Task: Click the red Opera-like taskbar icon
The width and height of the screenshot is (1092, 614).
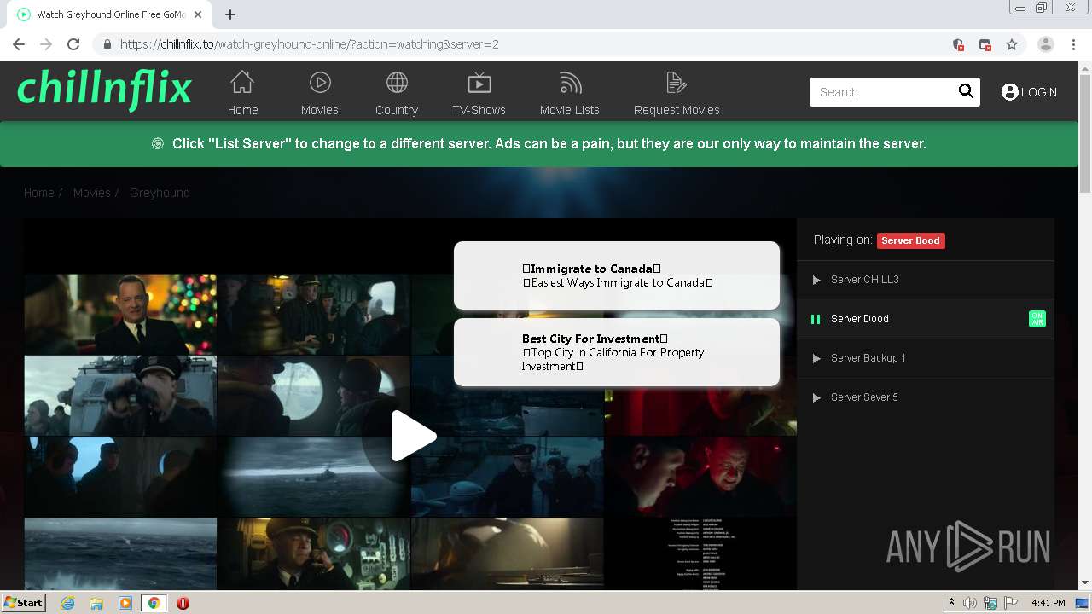Action: click(x=183, y=603)
